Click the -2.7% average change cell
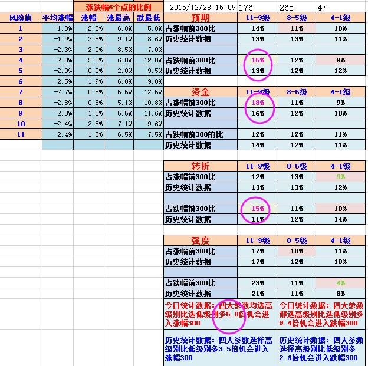Viewport: 368px width, 366px height. coord(58,92)
